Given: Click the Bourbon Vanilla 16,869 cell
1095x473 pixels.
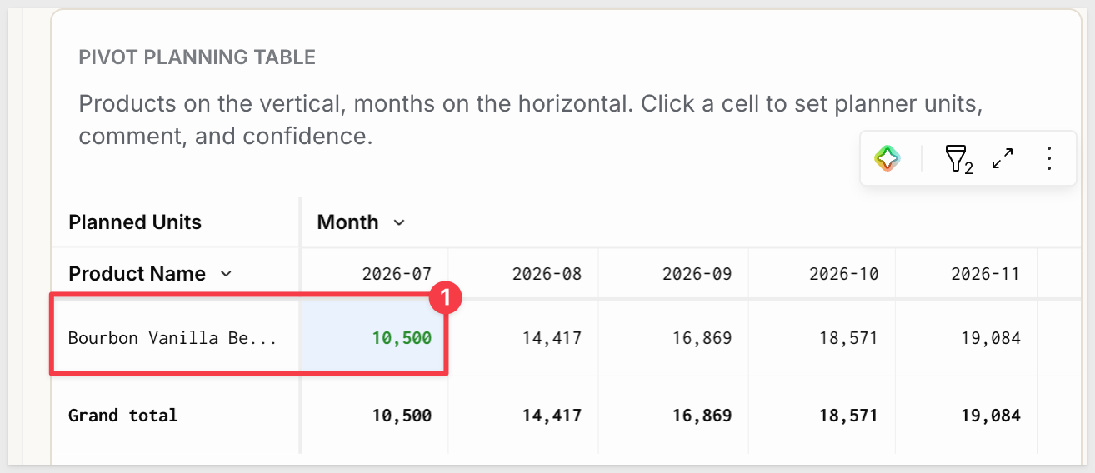Looking at the screenshot, I should (673, 338).
